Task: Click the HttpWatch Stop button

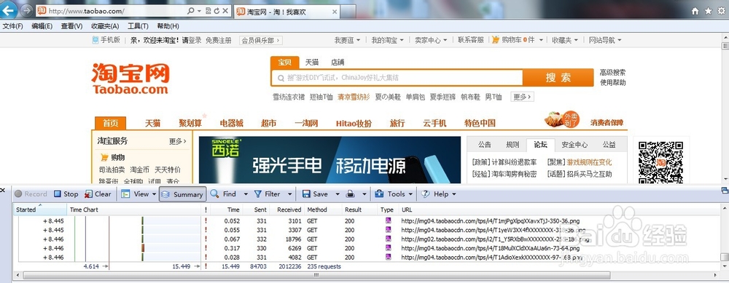Action: 66,194
